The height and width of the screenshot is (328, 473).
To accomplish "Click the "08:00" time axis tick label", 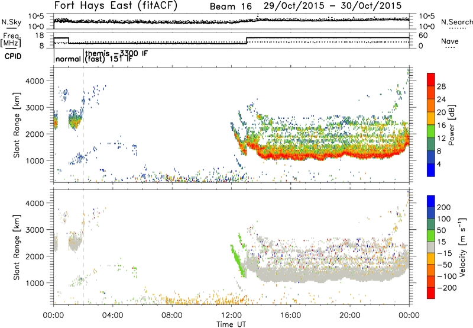I will (x=172, y=316).
